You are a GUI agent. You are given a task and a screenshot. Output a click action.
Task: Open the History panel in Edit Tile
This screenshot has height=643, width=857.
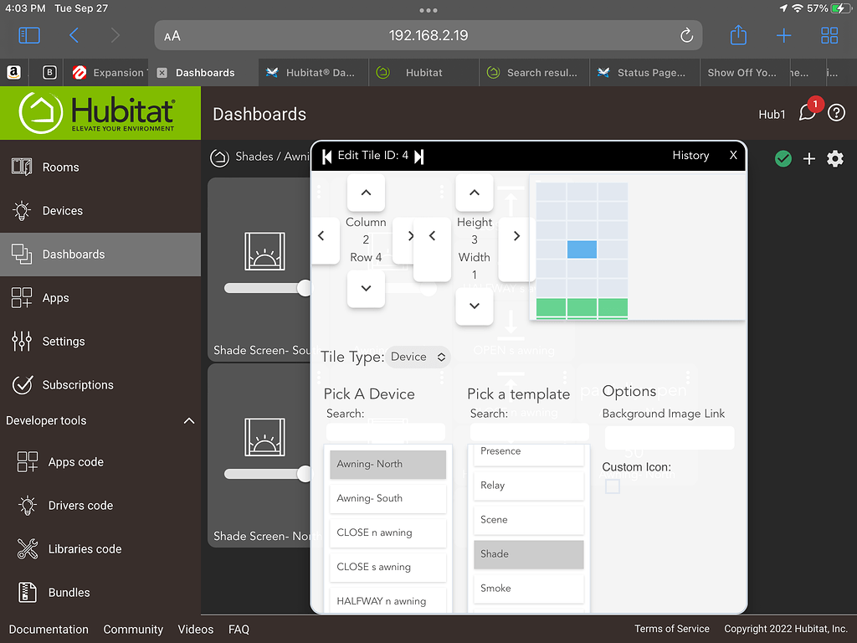(690, 156)
